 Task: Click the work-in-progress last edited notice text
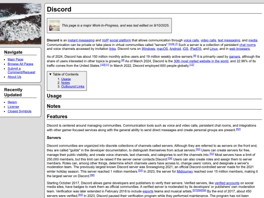pyautogui.click(x=115, y=25)
